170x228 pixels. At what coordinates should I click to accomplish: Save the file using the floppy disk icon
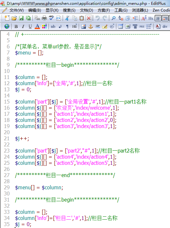21,18
